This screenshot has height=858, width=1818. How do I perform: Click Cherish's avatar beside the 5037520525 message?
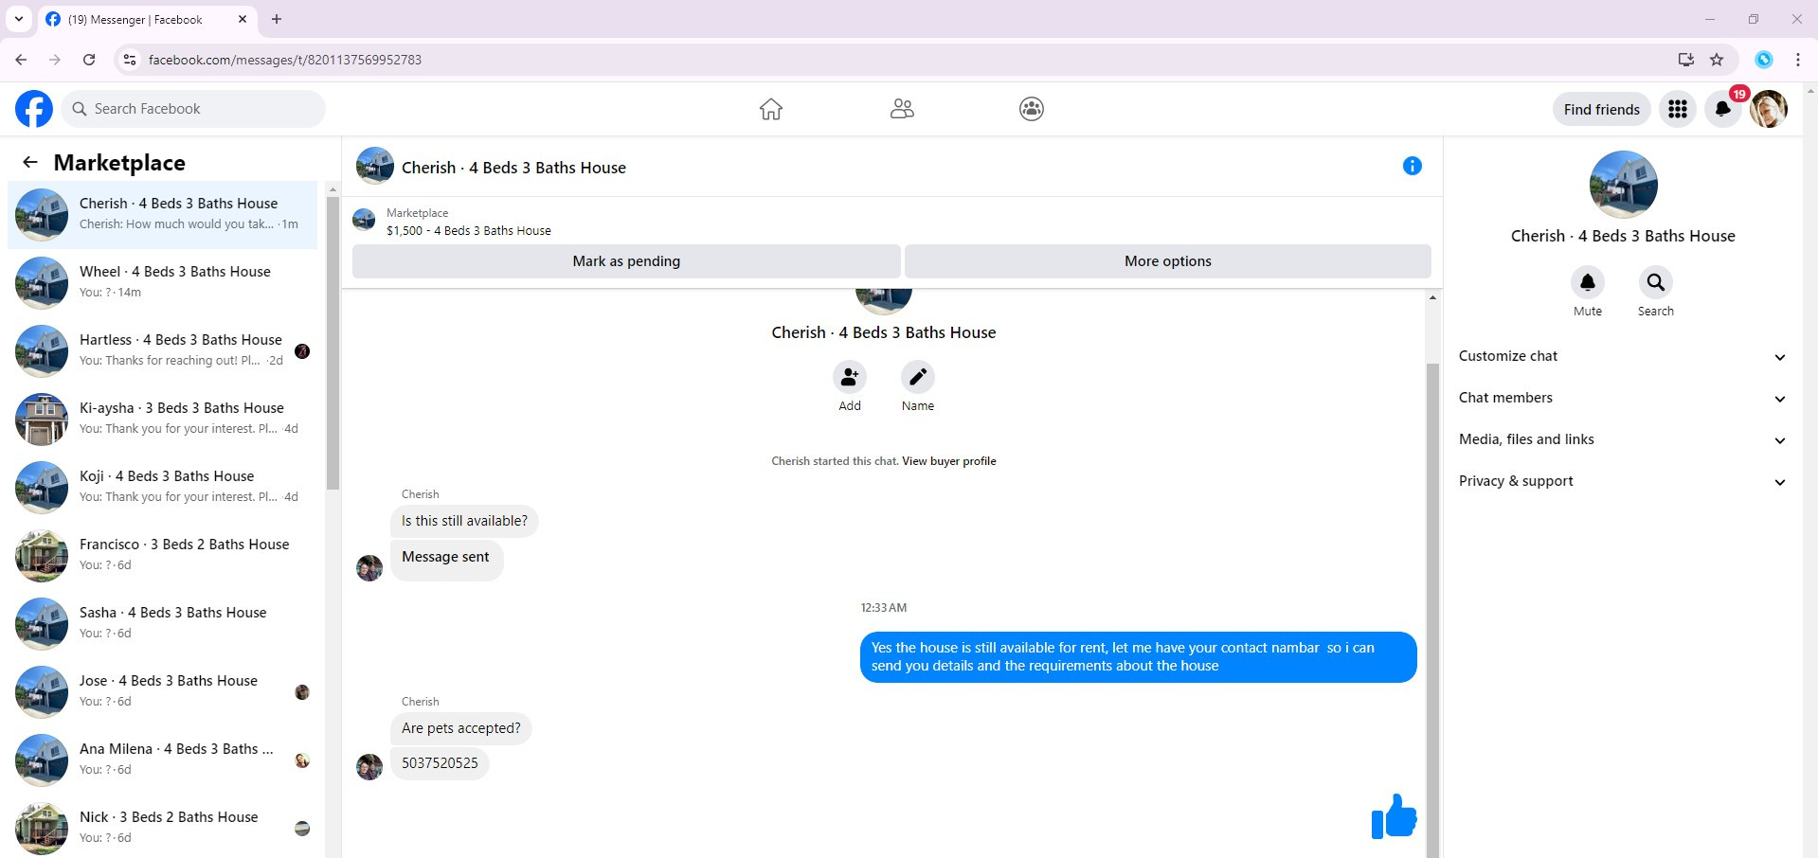(x=369, y=766)
